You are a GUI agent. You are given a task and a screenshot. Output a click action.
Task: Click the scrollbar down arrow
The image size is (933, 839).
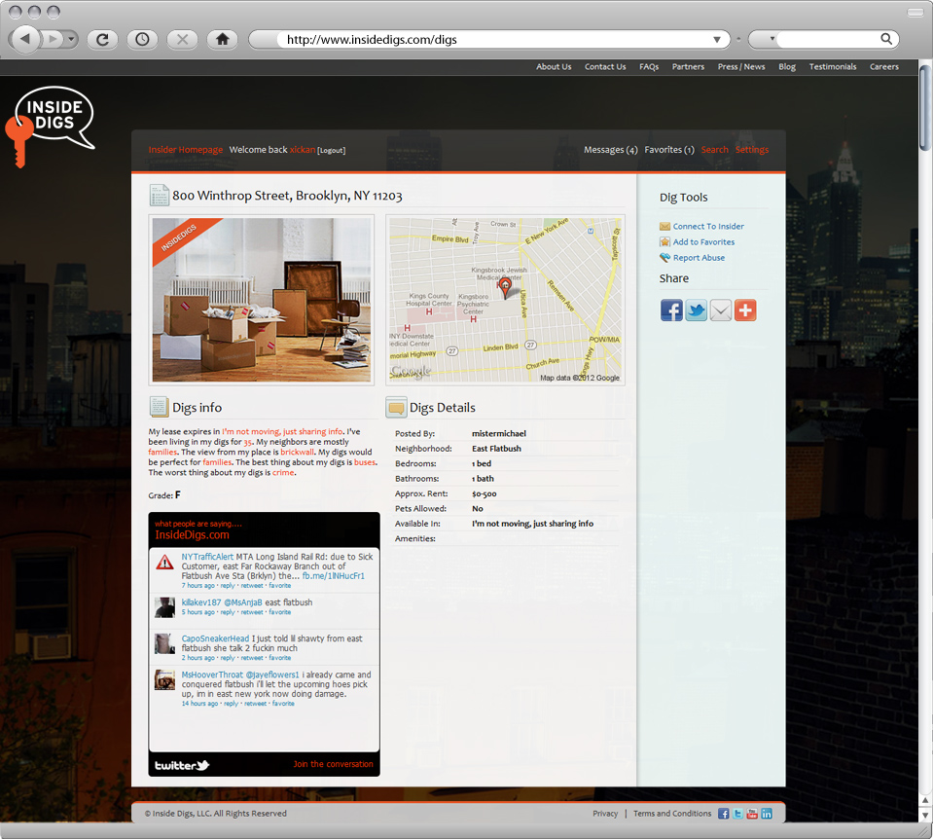[924, 816]
